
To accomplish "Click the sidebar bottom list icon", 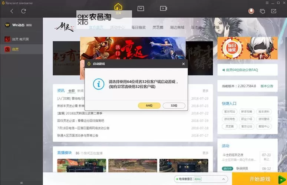I will (x=22, y=183).
